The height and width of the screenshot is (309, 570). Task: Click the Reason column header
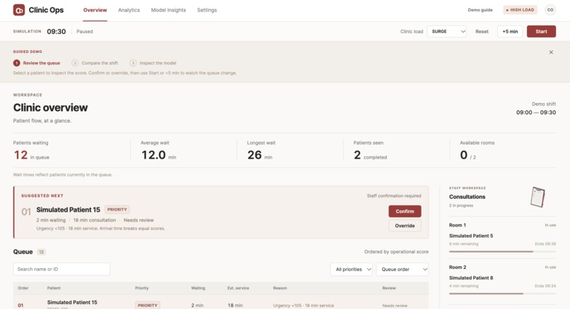pyautogui.click(x=280, y=288)
